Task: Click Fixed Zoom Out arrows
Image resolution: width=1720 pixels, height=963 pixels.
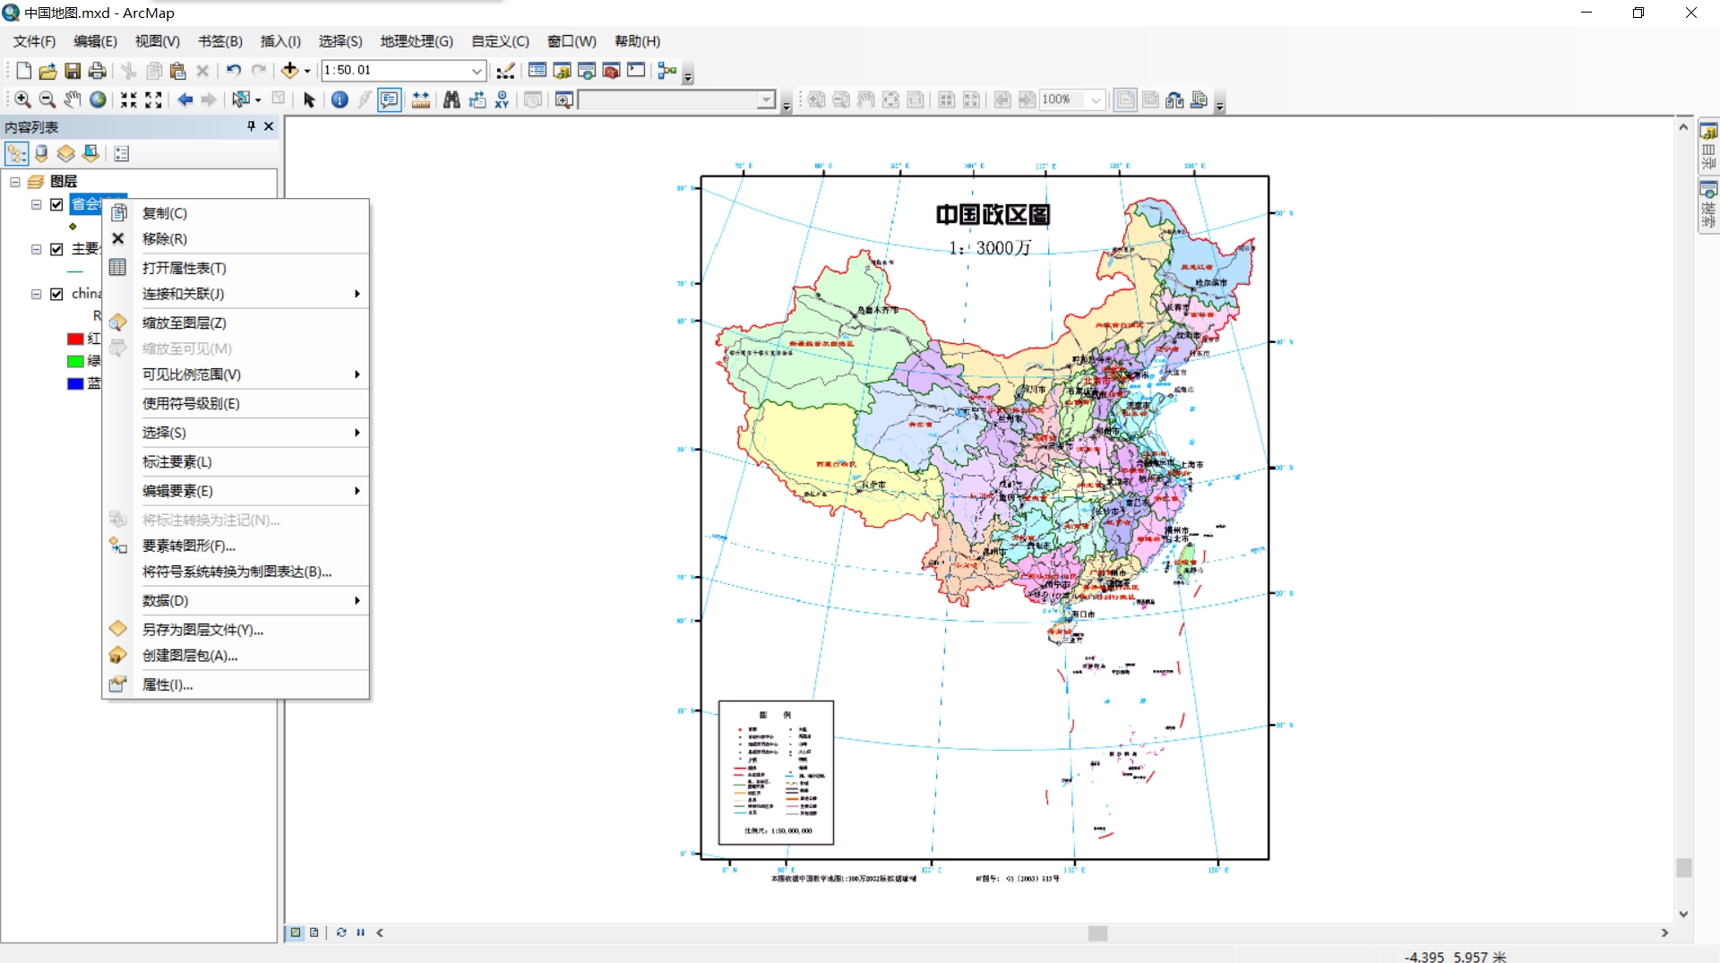Action: point(154,100)
